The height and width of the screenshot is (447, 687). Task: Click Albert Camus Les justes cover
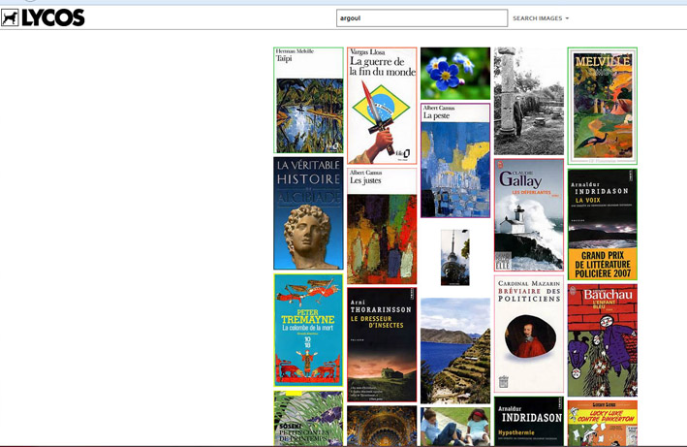coord(382,226)
